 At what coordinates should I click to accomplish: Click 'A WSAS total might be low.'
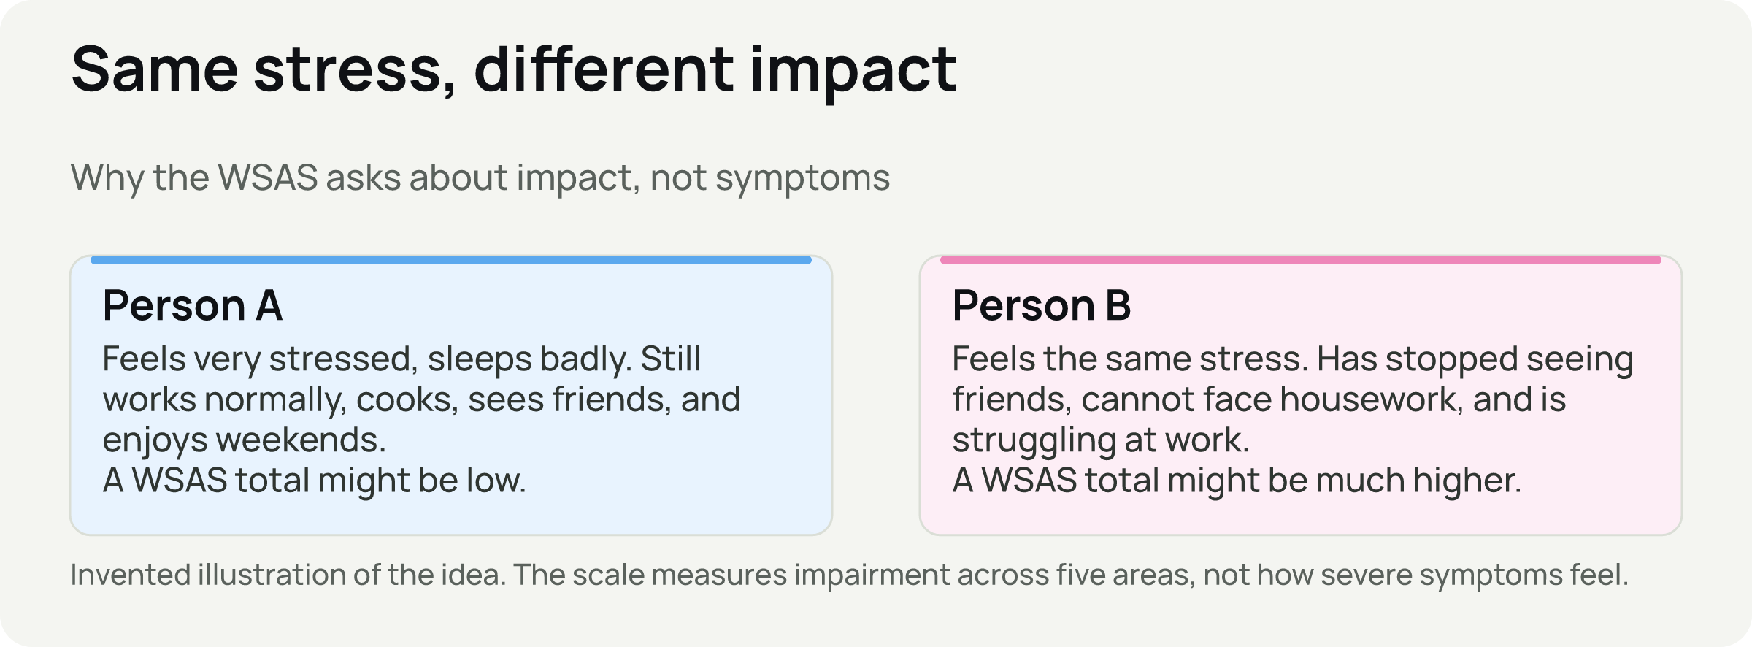pos(315,481)
